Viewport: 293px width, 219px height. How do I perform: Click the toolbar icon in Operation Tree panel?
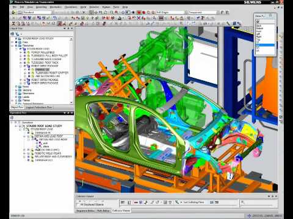pyautogui.click(x=12, y=117)
